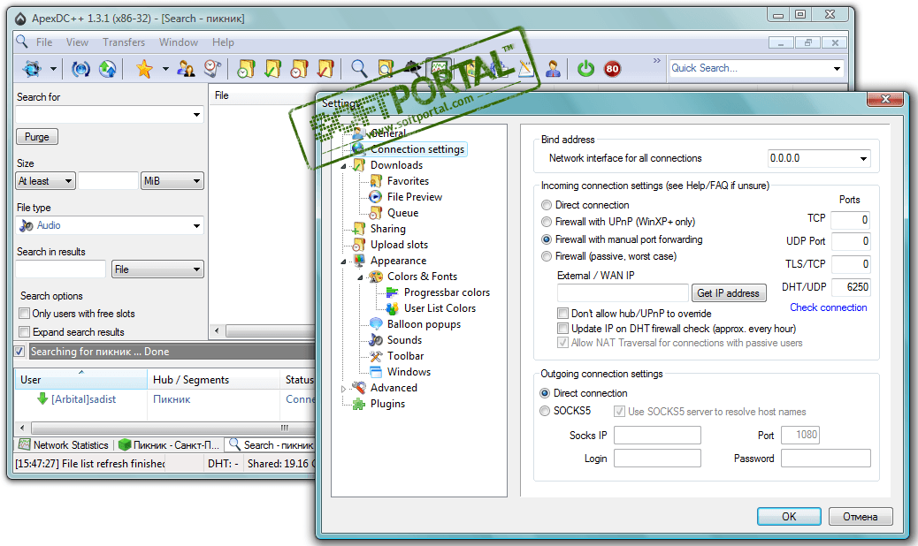Enable Only users with free slots
This screenshot has height=546, width=918.
click(x=25, y=314)
